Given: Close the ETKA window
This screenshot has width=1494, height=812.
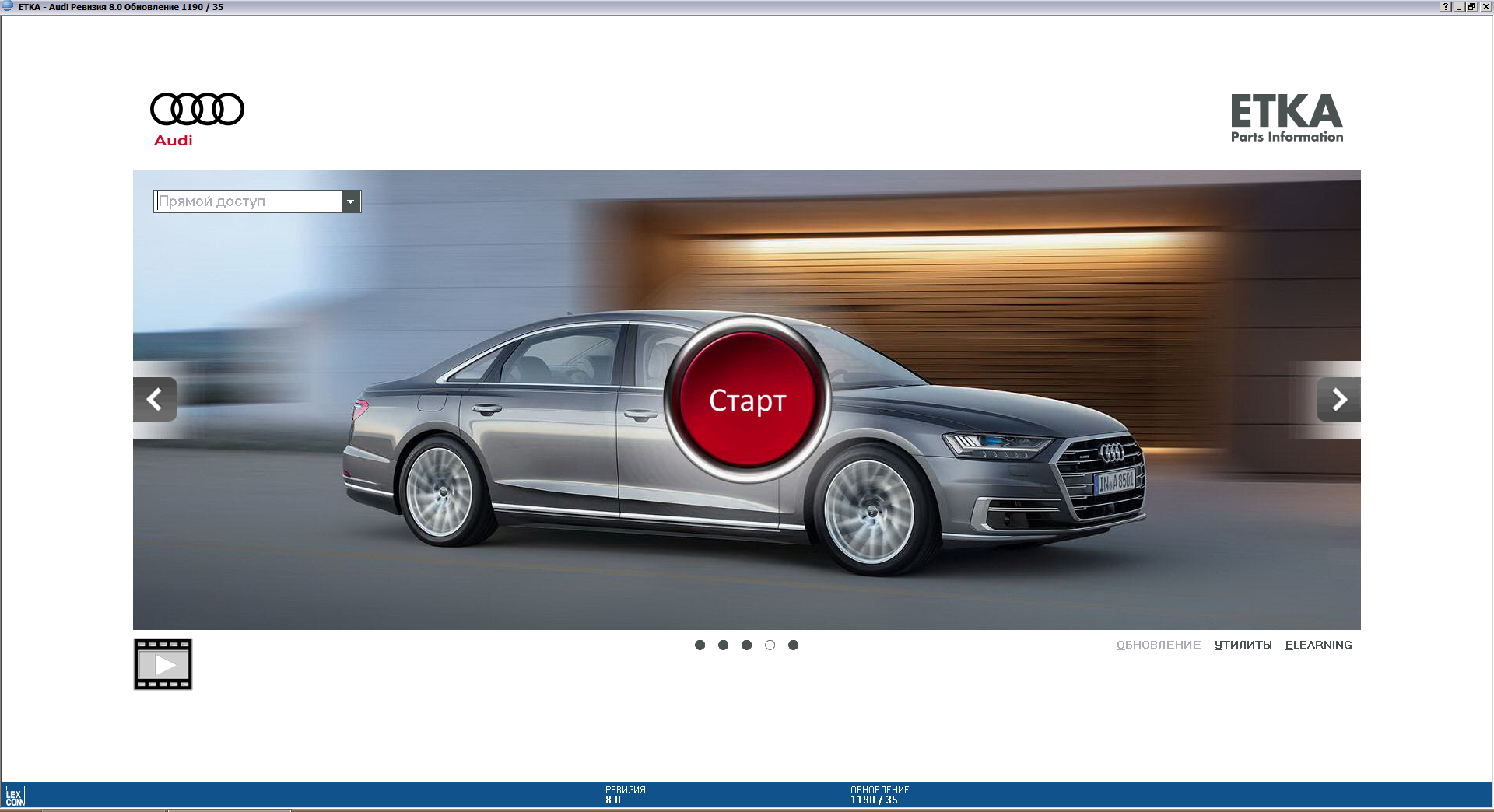Looking at the screenshot, I should pyautogui.click(x=1485, y=6).
